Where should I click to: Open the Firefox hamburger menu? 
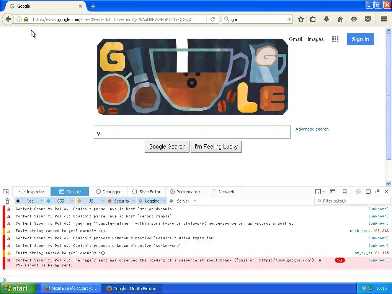(x=384, y=19)
